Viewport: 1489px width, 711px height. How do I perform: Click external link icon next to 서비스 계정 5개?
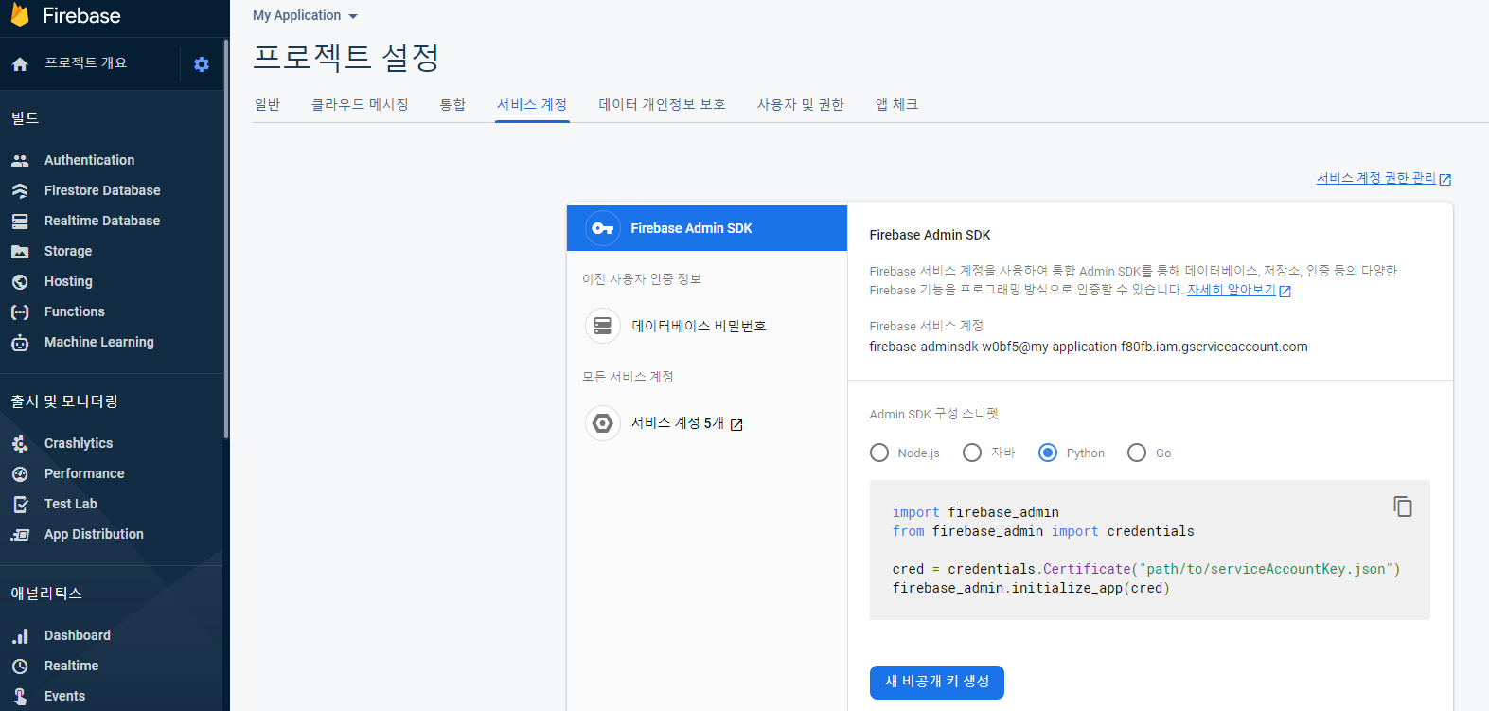coord(736,425)
